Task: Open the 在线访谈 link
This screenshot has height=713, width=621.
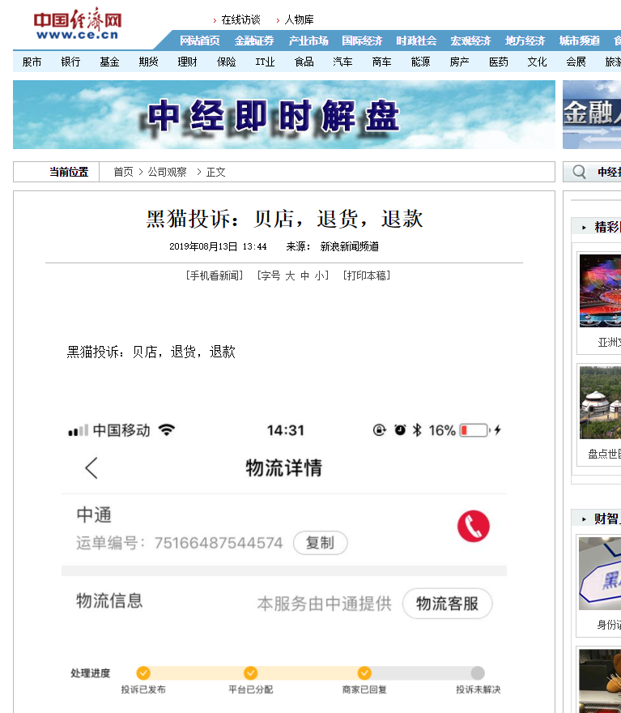Action: point(240,19)
